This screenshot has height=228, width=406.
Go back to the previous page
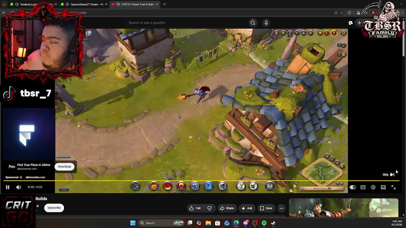coord(4,13)
